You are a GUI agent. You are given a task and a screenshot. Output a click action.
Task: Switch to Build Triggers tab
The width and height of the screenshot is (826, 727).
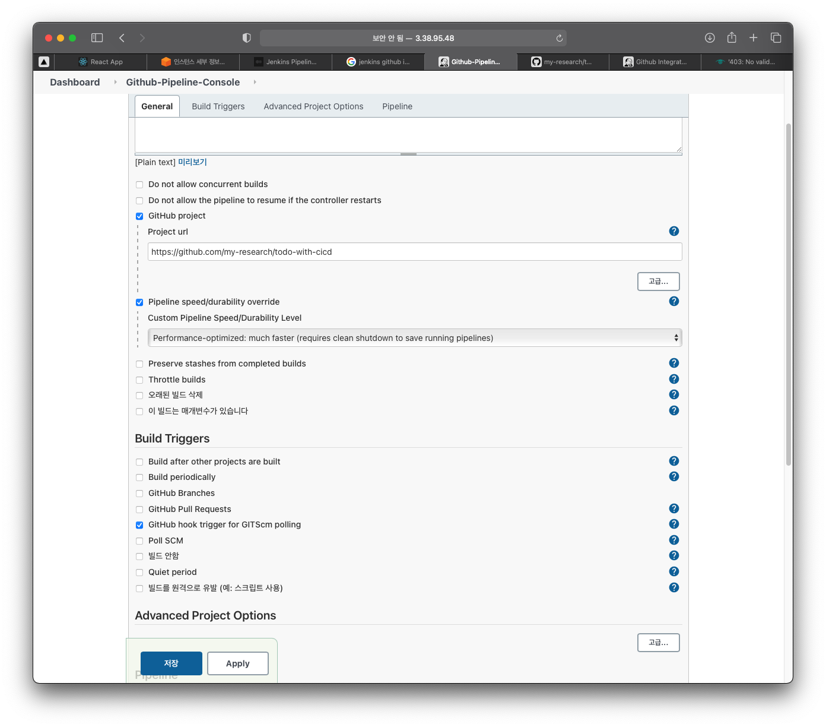point(218,106)
